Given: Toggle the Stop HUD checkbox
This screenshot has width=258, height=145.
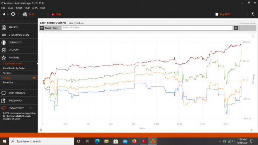Looking at the screenshot, I should pos(217,14).
